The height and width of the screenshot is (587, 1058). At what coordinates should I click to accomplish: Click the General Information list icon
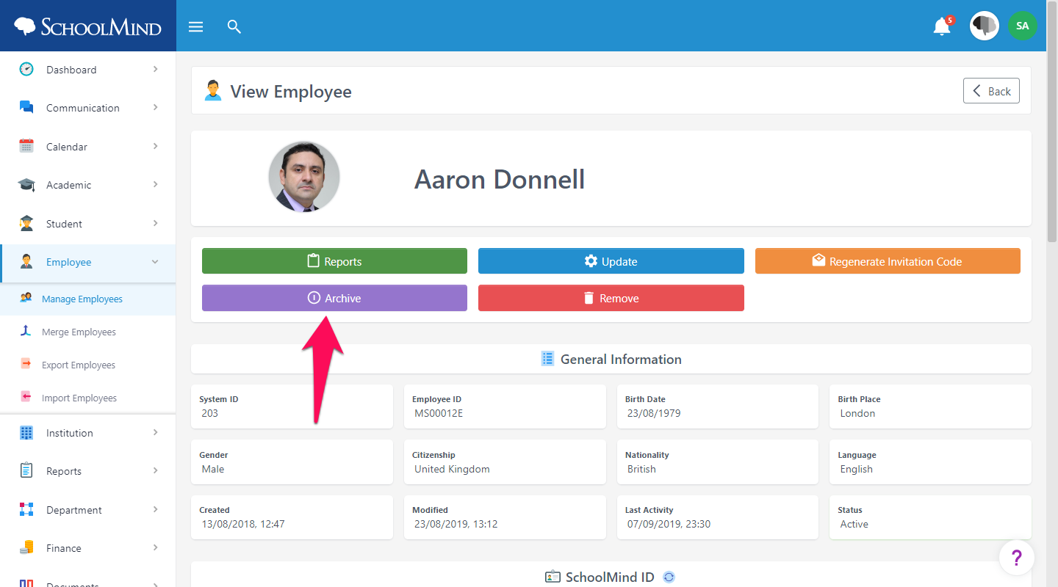pos(547,359)
